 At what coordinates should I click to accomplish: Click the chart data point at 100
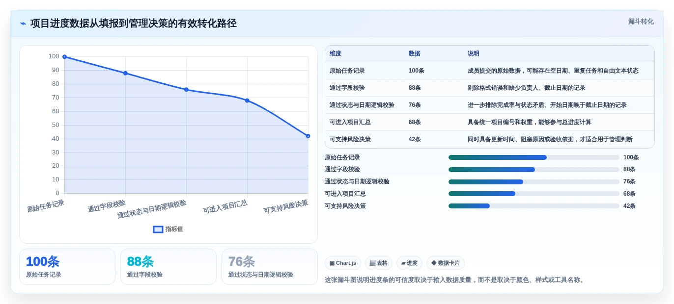(x=64, y=57)
